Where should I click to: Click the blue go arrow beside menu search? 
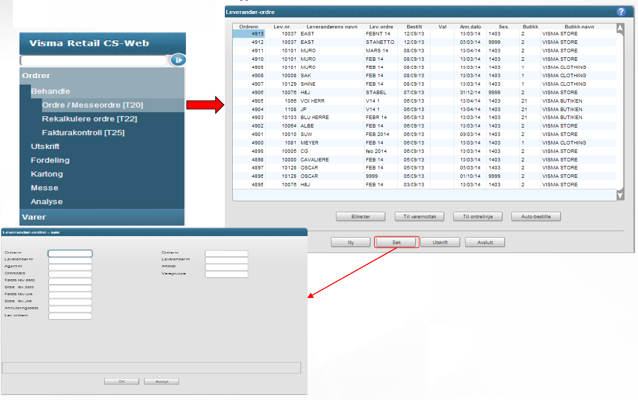pyautogui.click(x=178, y=60)
